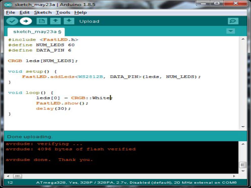Click the 'leds[0] = CRGB::White' line

click(x=74, y=98)
